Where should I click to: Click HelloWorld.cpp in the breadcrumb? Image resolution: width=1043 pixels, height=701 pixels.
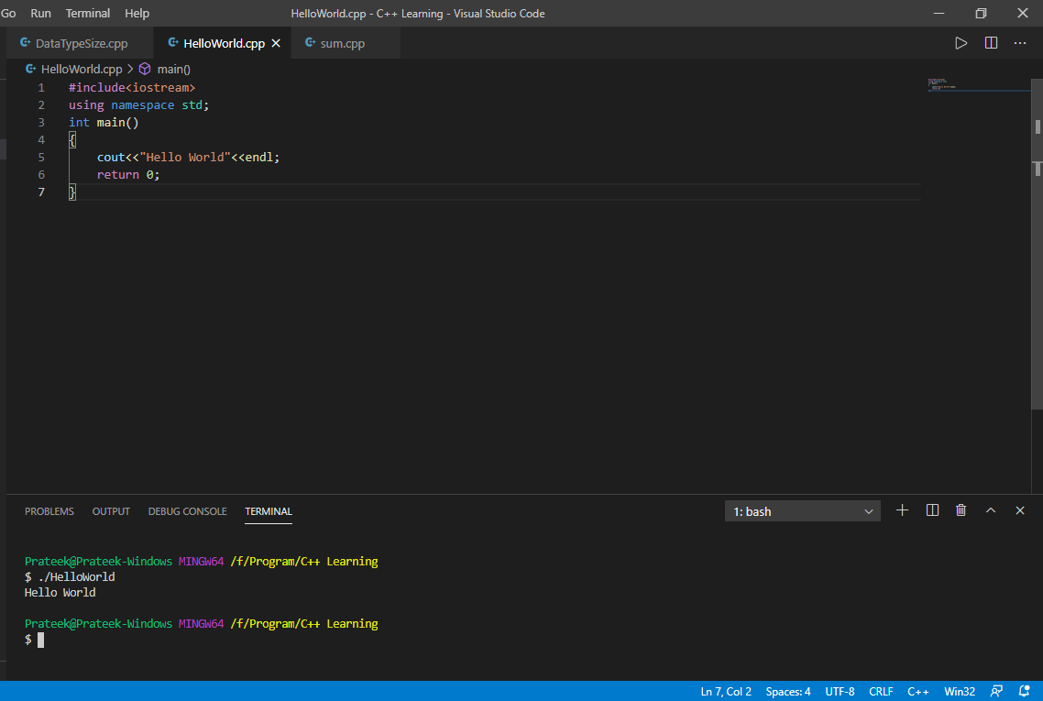(x=82, y=69)
